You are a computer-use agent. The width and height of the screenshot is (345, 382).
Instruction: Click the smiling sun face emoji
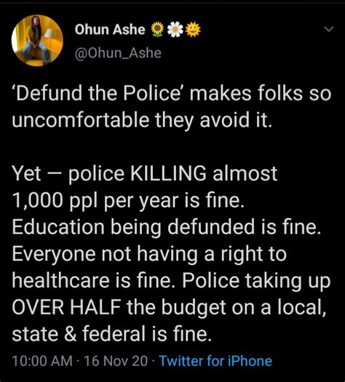tap(193, 29)
